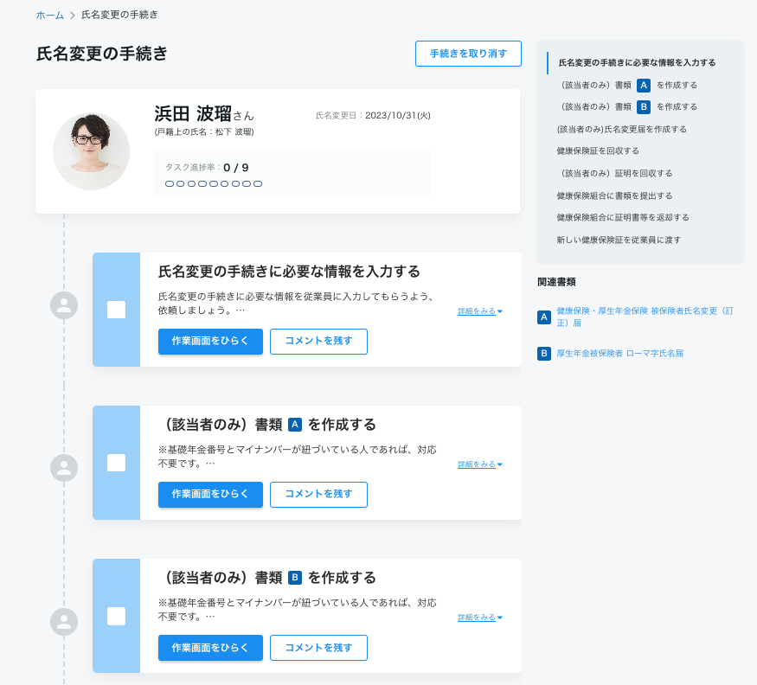Open 作業画面をひらく for the information input task
The image size is (757, 685).
(x=210, y=342)
